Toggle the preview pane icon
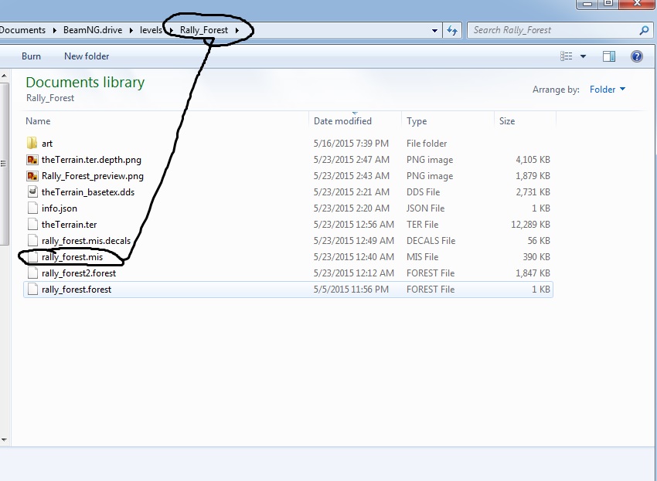 (x=609, y=56)
